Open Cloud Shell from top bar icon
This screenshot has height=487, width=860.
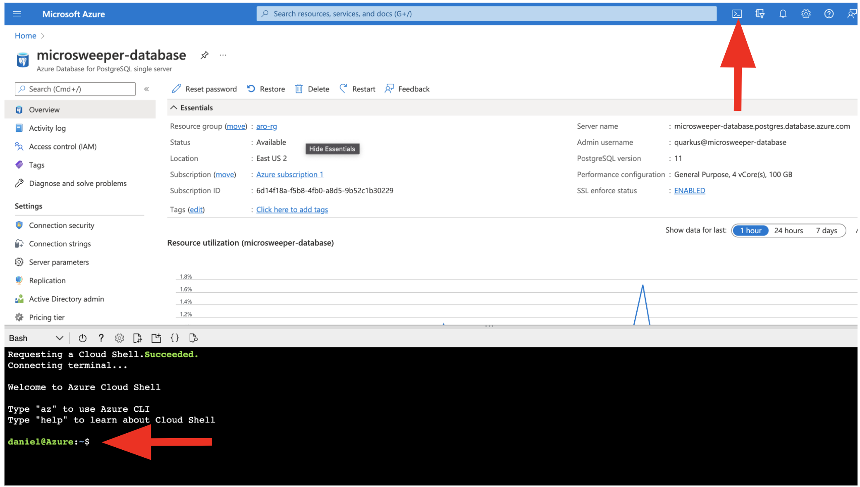point(736,14)
